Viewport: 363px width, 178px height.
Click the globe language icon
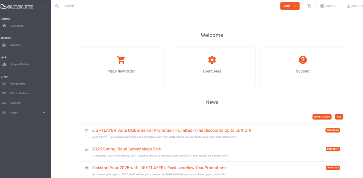(322, 6)
